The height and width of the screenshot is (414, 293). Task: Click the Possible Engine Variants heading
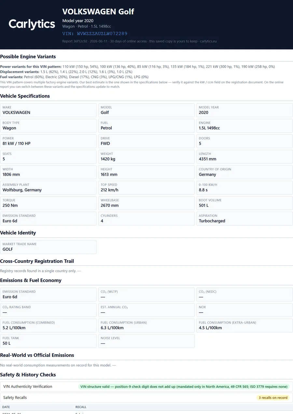[x=28, y=57]
